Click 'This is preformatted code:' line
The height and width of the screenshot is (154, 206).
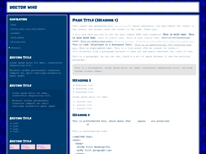(x=90, y=131)
